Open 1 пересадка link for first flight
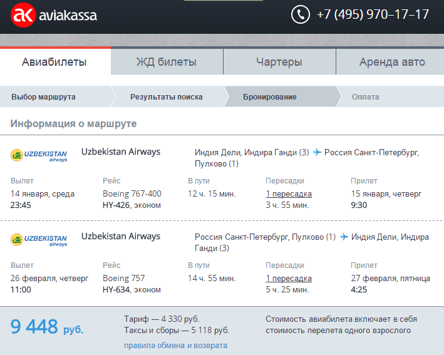Image resolution: width=444 pixels, height=355 pixels. point(289,194)
